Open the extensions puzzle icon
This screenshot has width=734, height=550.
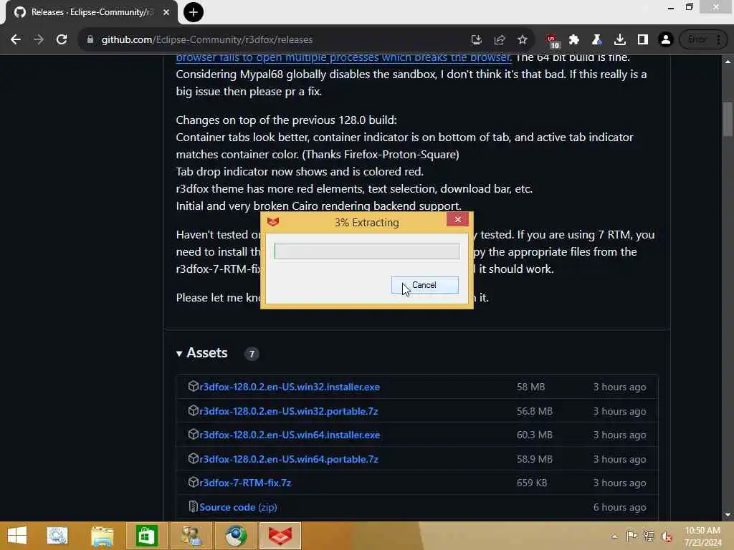pyautogui.click(x=574, y=40)
